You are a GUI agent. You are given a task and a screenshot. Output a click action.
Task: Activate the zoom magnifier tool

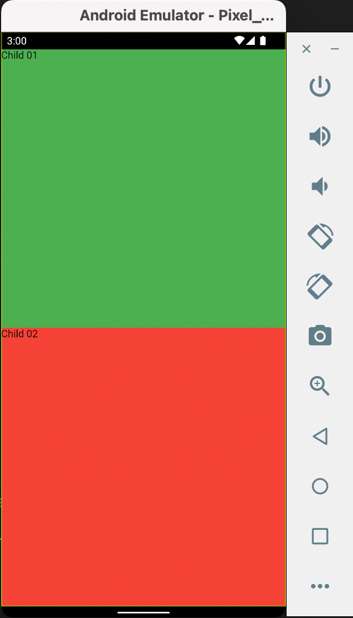[320, 386]
